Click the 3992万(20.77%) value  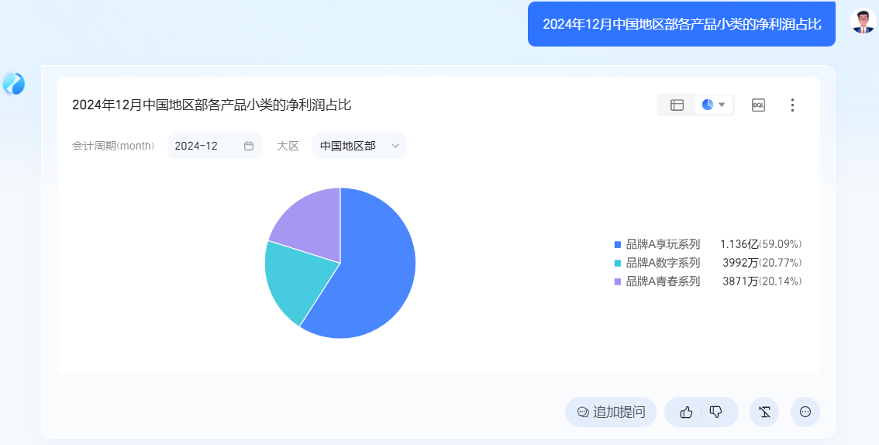pyautogui.click(x=763, y=263)
